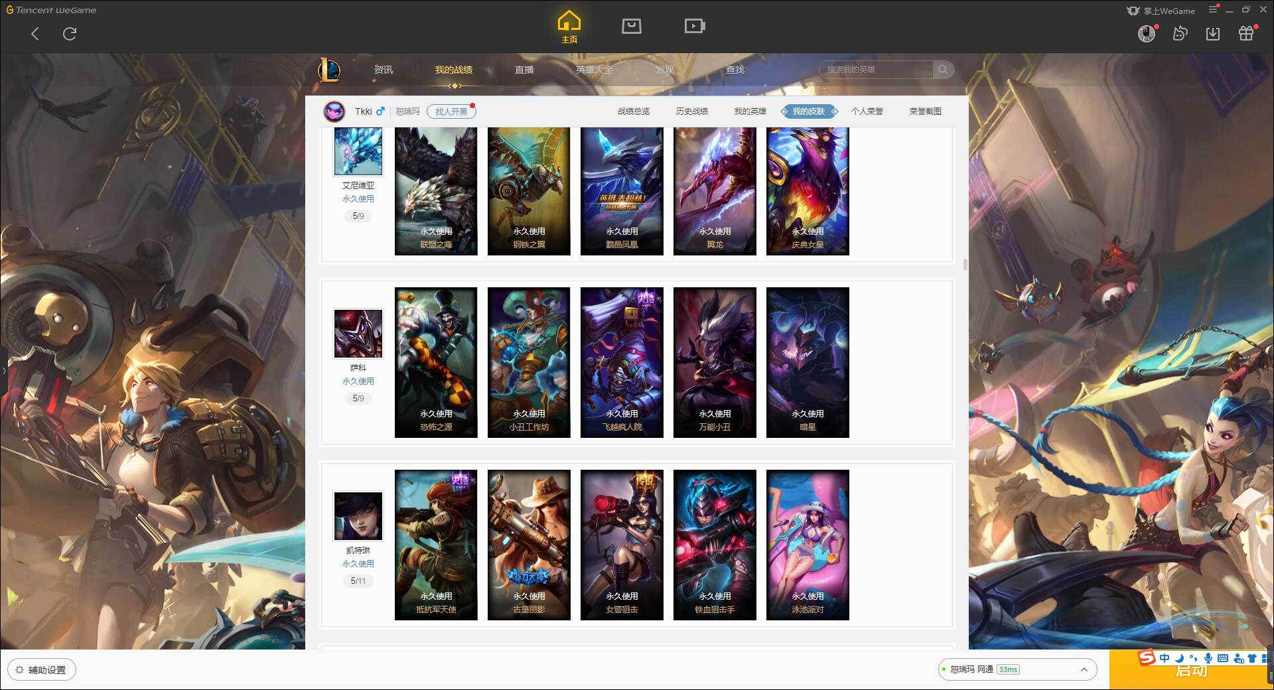Switch to the 发现 tab
The image size is (1274, 690).
(665, 70)
